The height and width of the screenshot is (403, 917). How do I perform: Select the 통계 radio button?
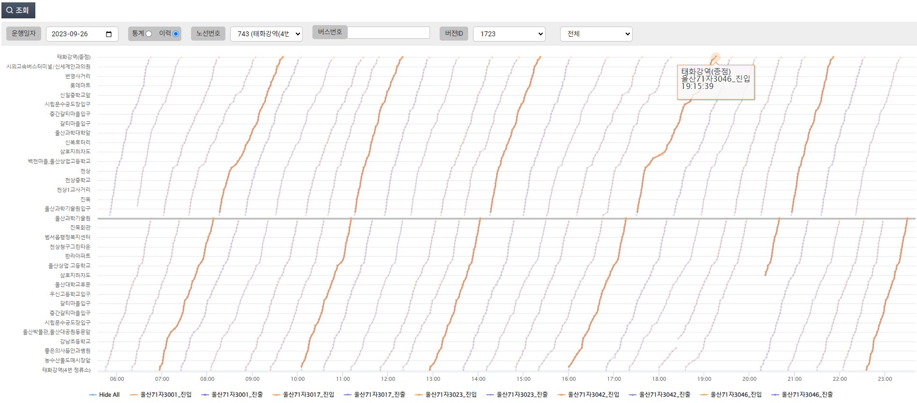tap(149, 34)
